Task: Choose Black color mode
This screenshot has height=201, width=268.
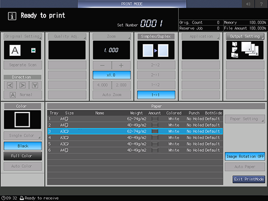Action: point(23,146)
